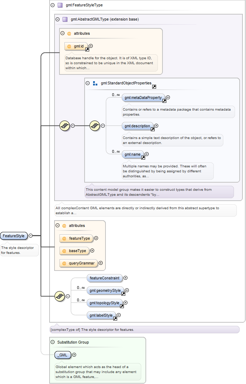246x384 pixels.
Task: Select the queryGrammar attribute node
Action: (79, 263)
